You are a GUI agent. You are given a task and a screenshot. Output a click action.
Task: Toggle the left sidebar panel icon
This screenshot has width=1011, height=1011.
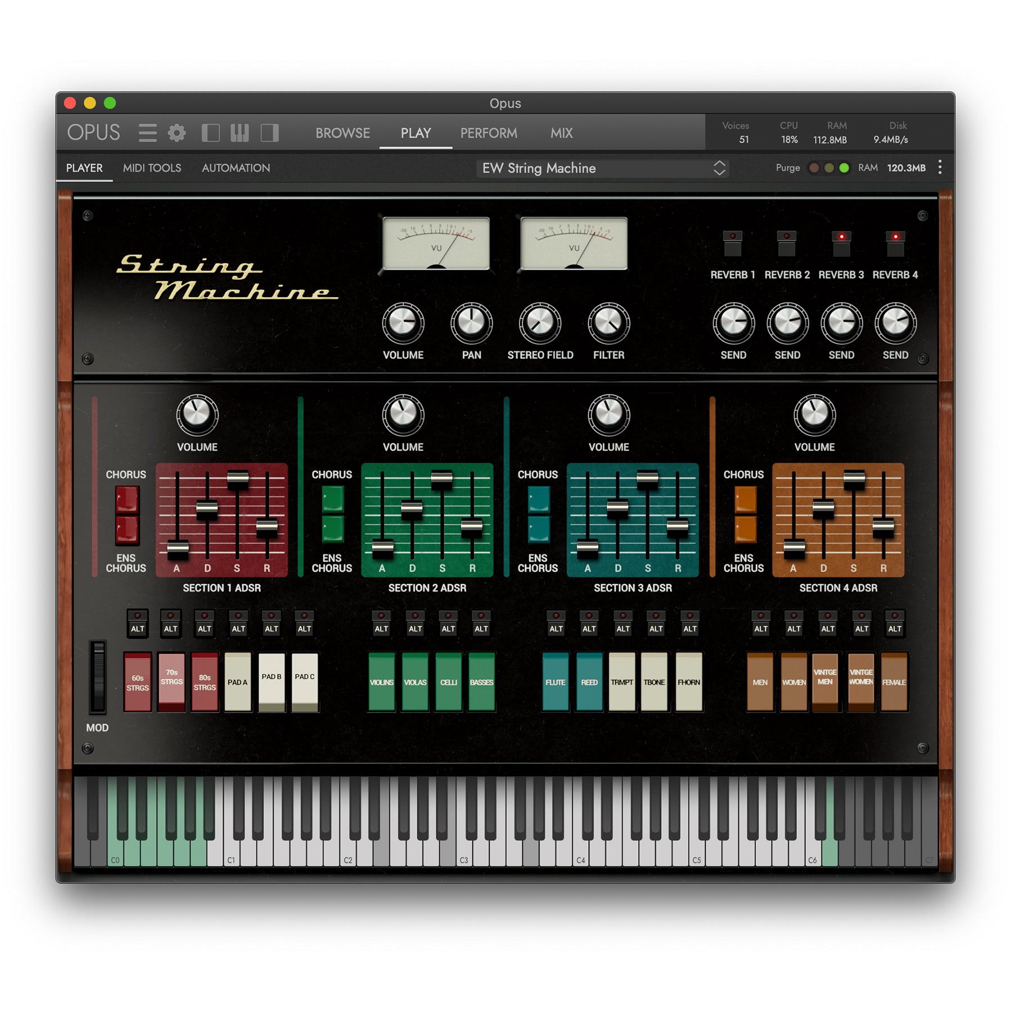(x=210, y=133)
